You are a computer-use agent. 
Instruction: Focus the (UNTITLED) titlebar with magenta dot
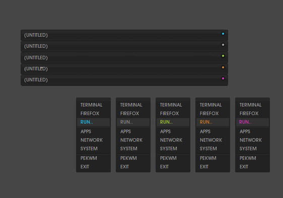pos(124,80)
